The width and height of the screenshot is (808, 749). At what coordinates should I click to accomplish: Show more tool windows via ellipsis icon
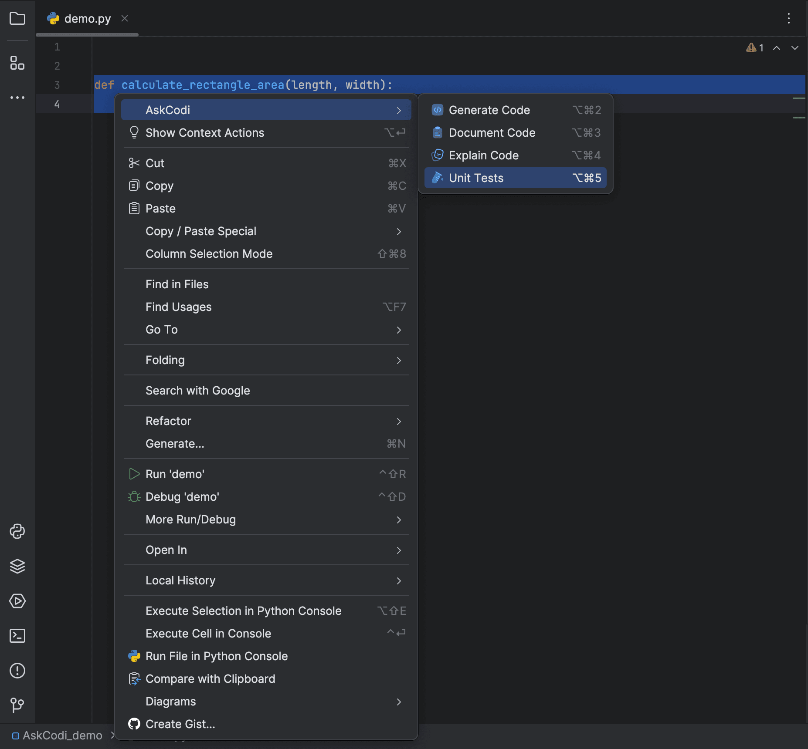pyautogui.click(x=17, y=98)
